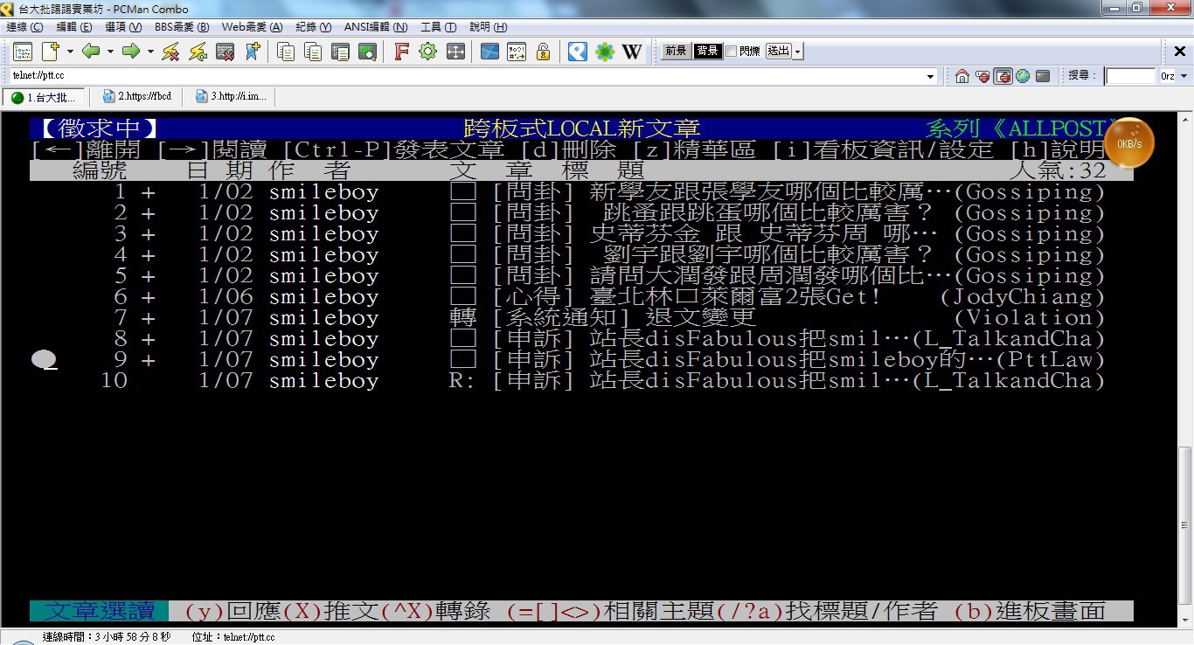Click the fullscreen arrows icon

455,52
